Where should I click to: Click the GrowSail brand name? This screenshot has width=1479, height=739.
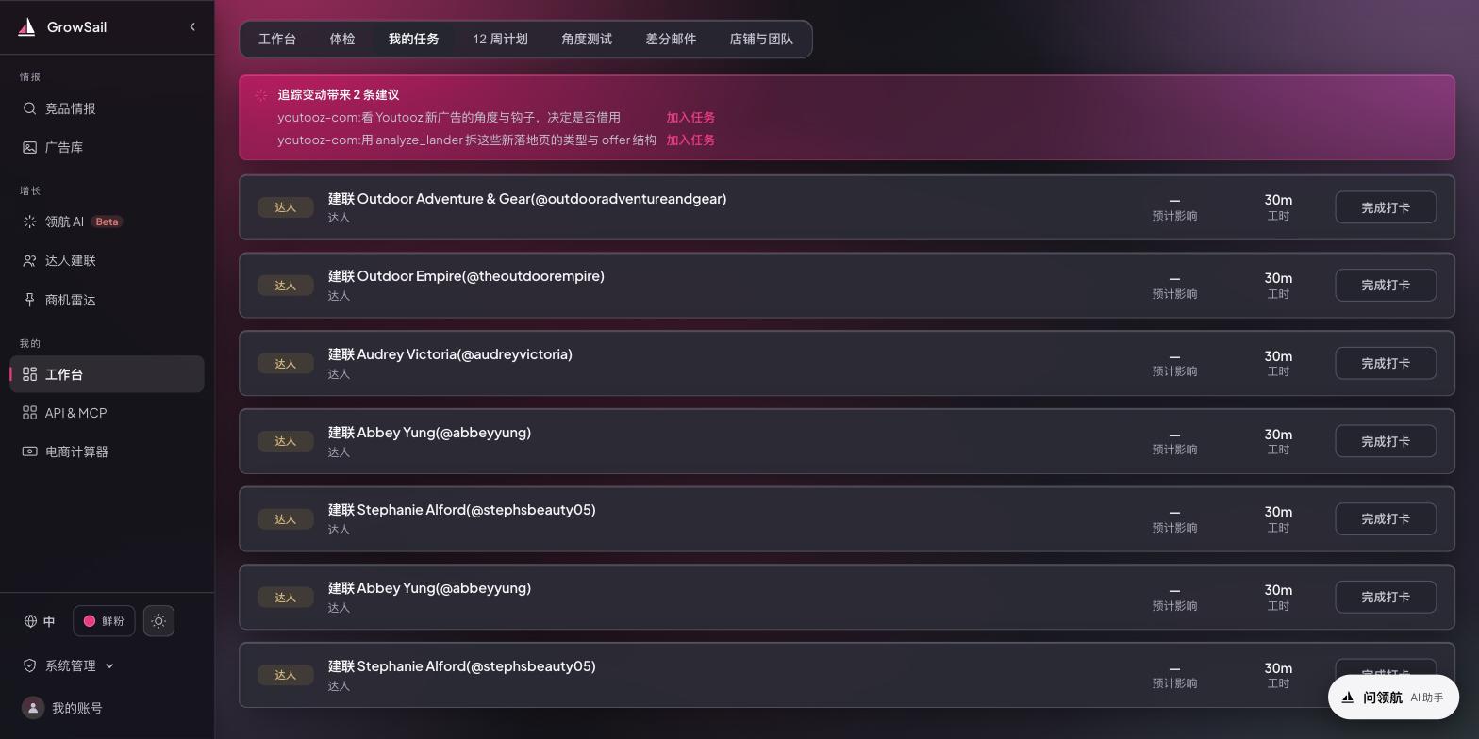click(76, 27)
